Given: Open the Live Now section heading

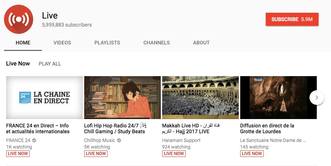Looking at the screenshot, I should pyautogui.click(x=18, y=63).
